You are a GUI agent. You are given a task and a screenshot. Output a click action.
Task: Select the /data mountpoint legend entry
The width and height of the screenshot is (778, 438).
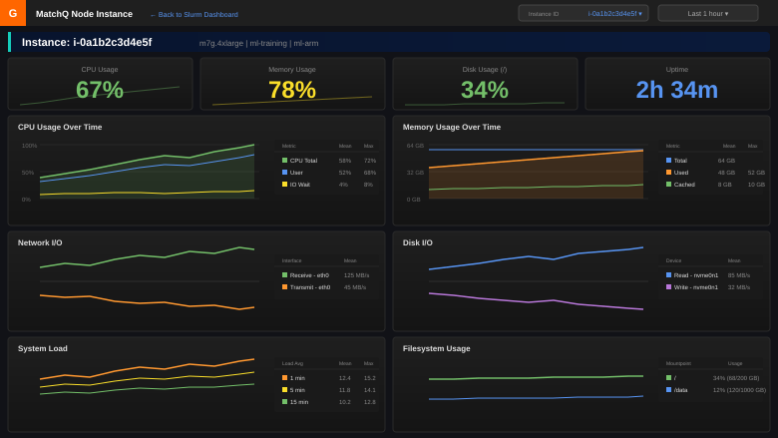tap(680, 389)
